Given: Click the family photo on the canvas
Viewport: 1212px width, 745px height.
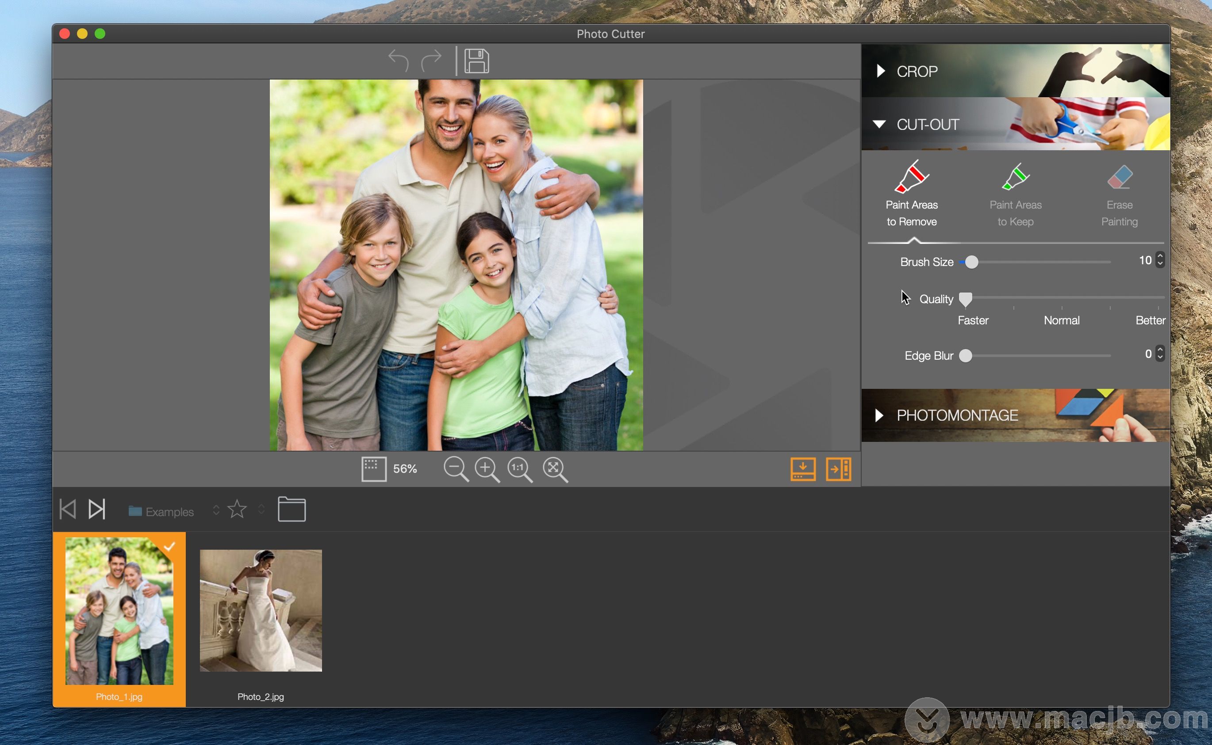Looking at the screenshot, I should coord(456,265).
